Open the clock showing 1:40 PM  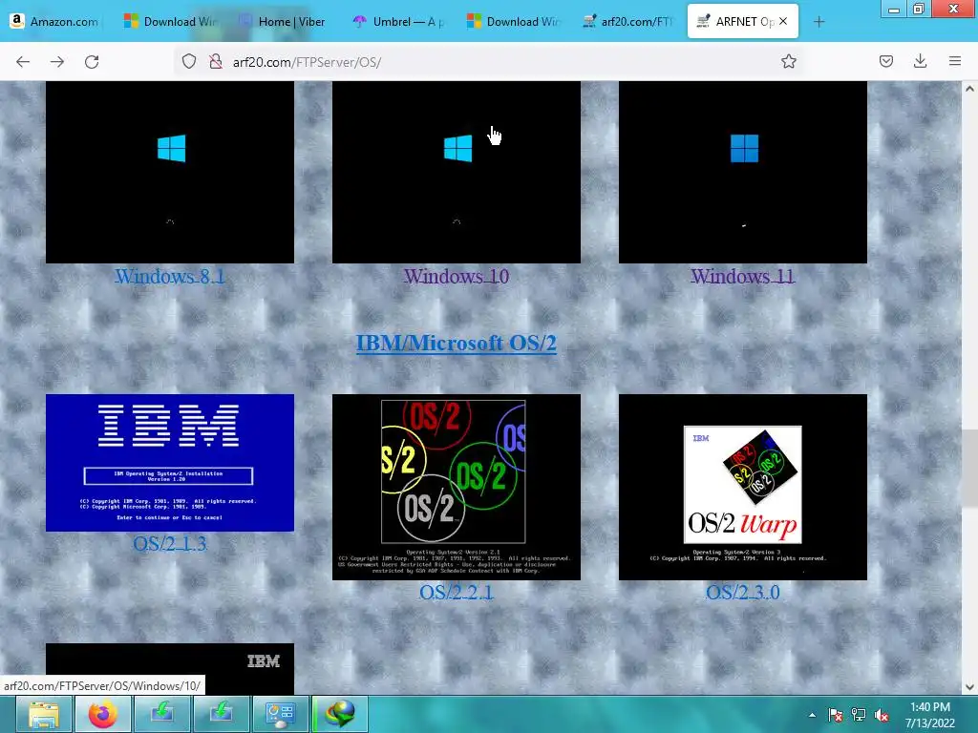click(x=930, y=715)
